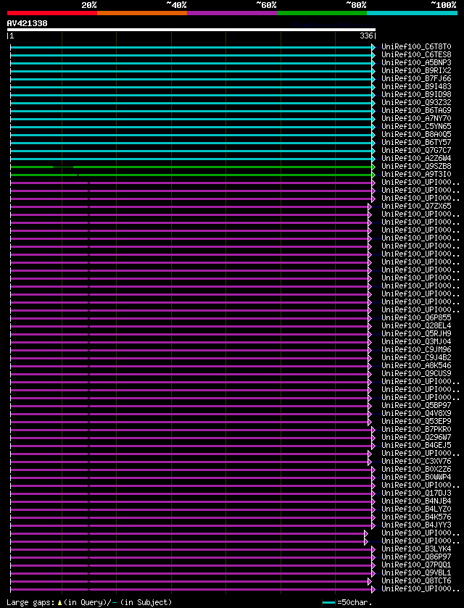This screenshot has width=464, height=608.
Task: Select the UniRef100_Q5RJH9 label
Action: 416,333
